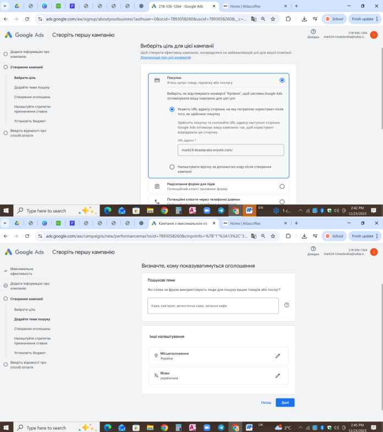Click the School profile button in the upper browser
This screenshot has width=383, height=432.
334,19
